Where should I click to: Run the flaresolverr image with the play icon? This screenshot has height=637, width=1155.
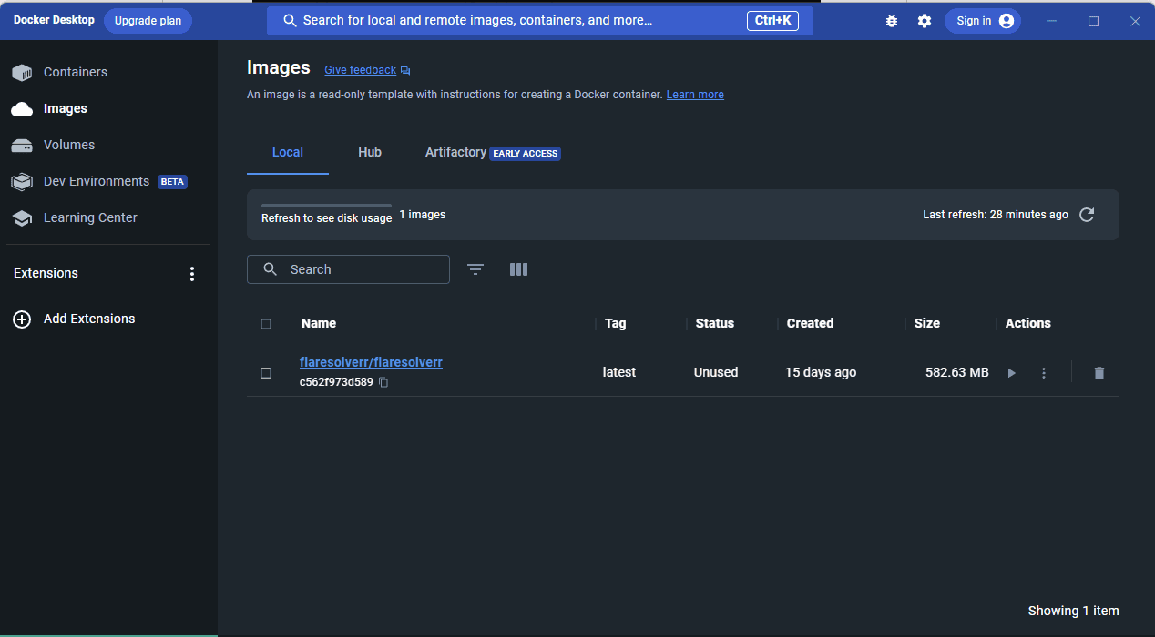(x=1011, y=373)
